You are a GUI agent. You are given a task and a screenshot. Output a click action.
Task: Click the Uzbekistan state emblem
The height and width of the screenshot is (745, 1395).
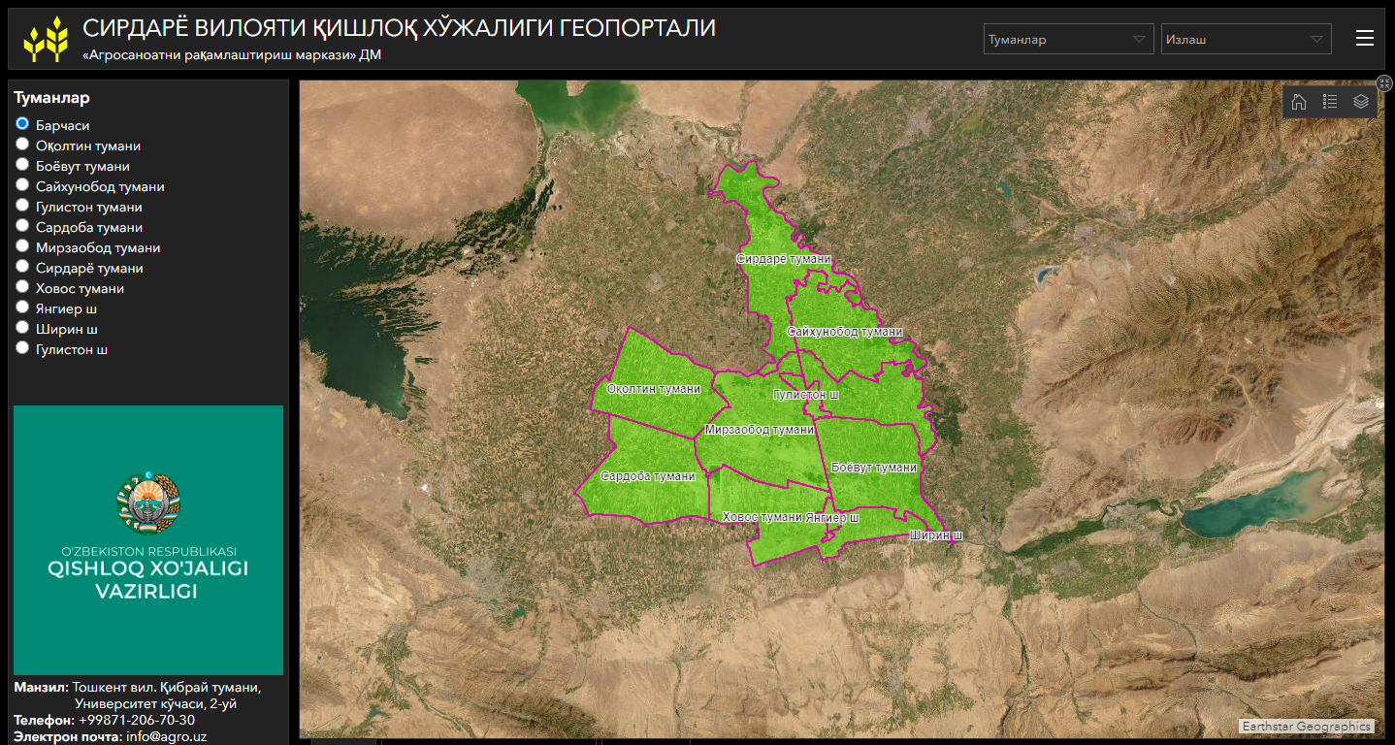[x=148, y=503]
